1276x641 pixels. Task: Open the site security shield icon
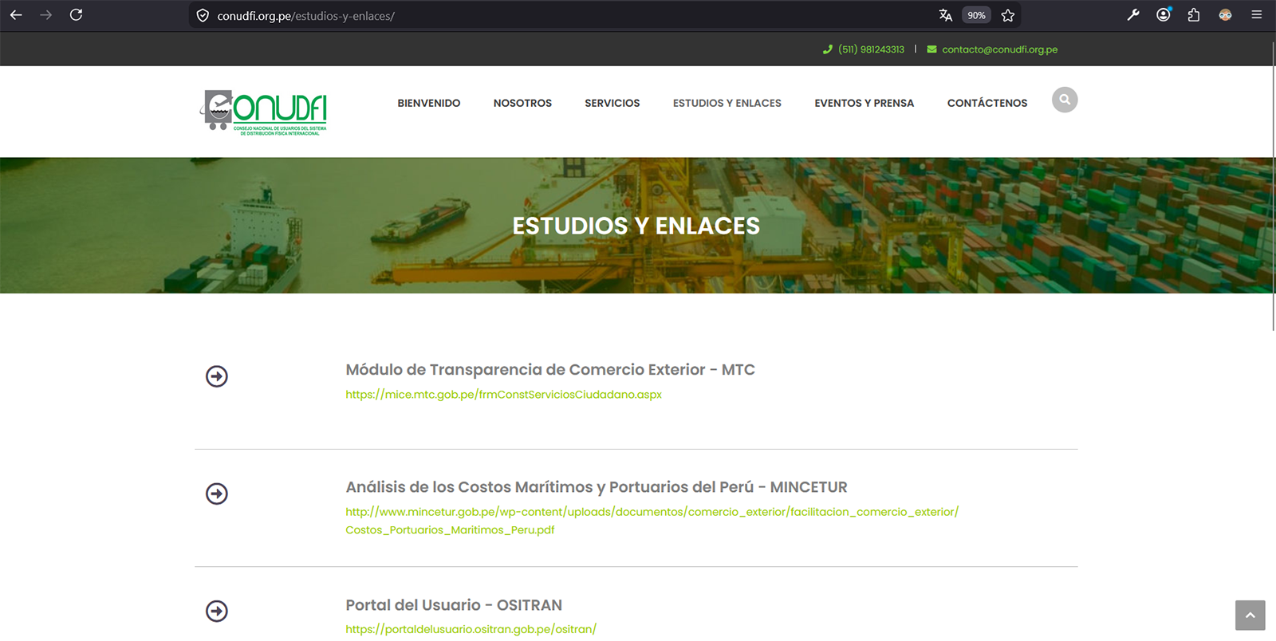203,16
